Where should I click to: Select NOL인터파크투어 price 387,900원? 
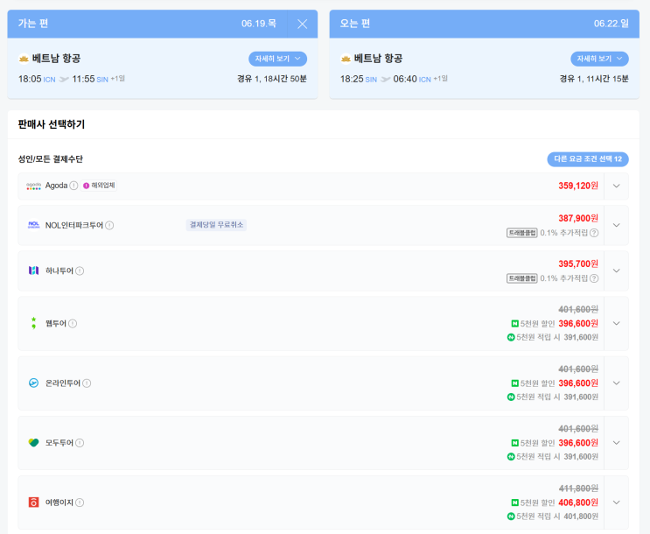tap(578, 218)
